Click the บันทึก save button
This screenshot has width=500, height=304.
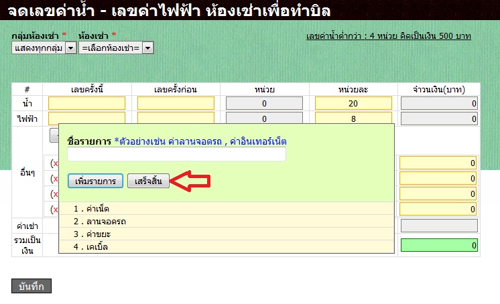click(32, 287)
